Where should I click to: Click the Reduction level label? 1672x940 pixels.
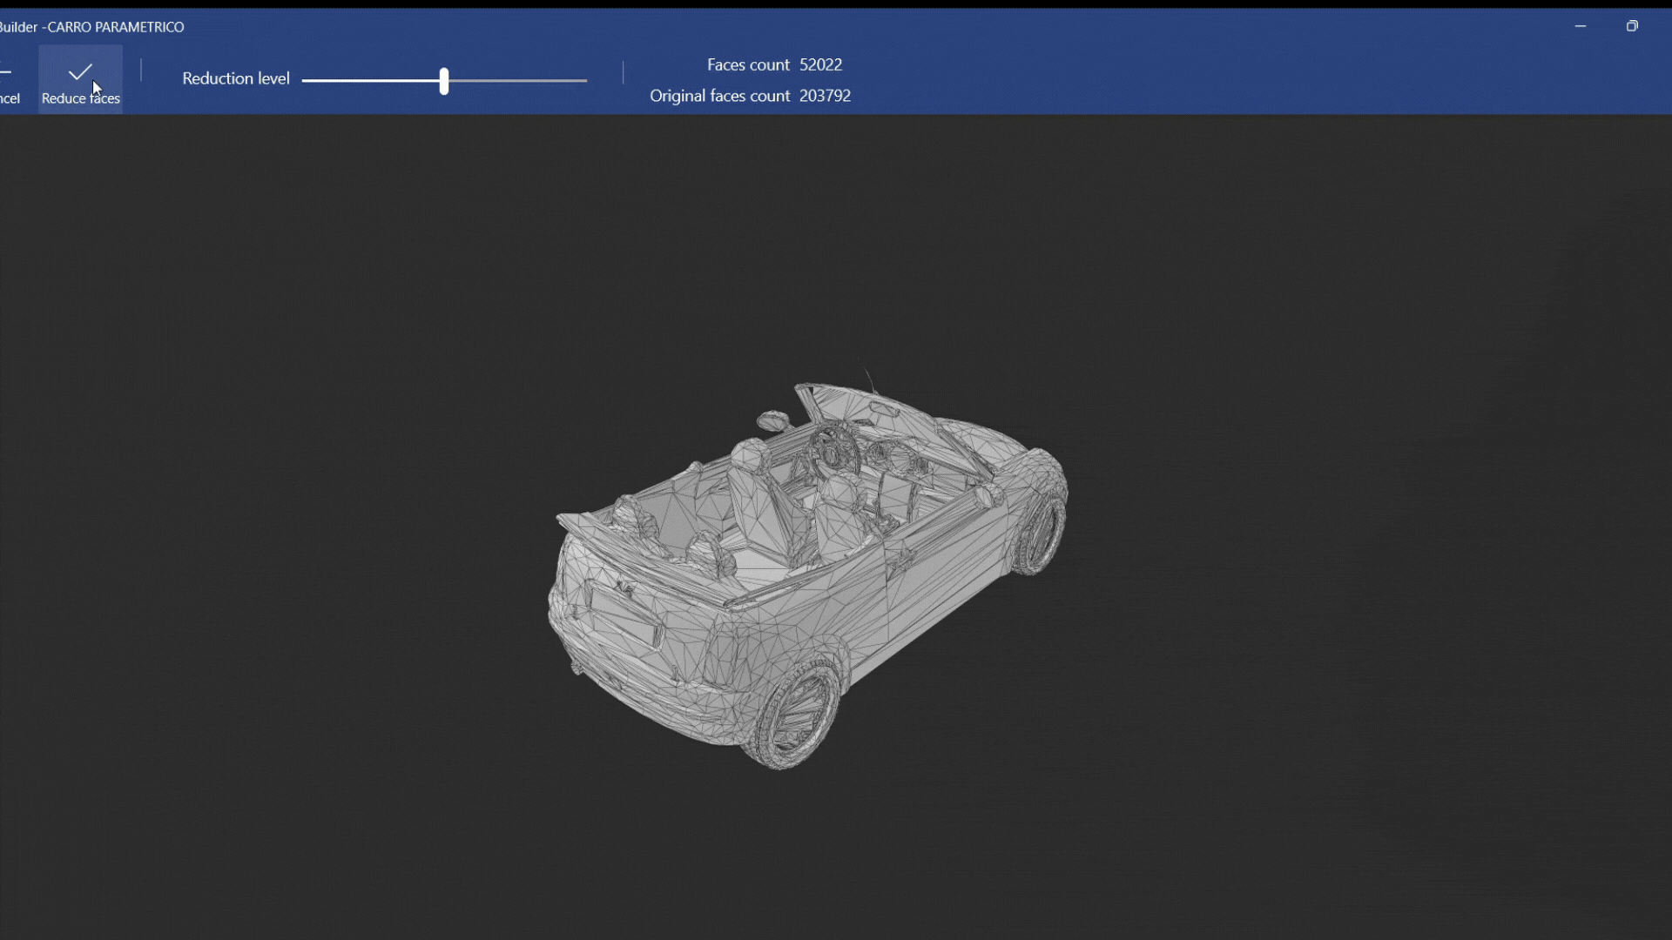tap(235, 78)
